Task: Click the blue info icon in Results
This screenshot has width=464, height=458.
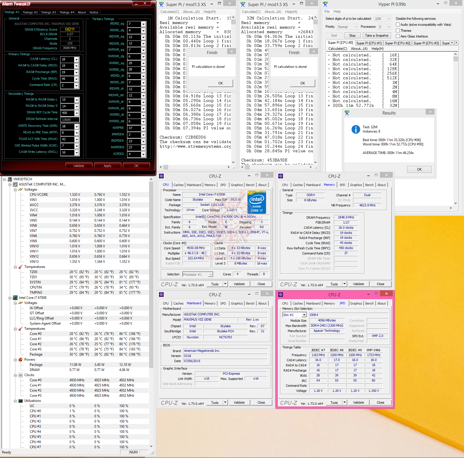Action: (356, 129)
